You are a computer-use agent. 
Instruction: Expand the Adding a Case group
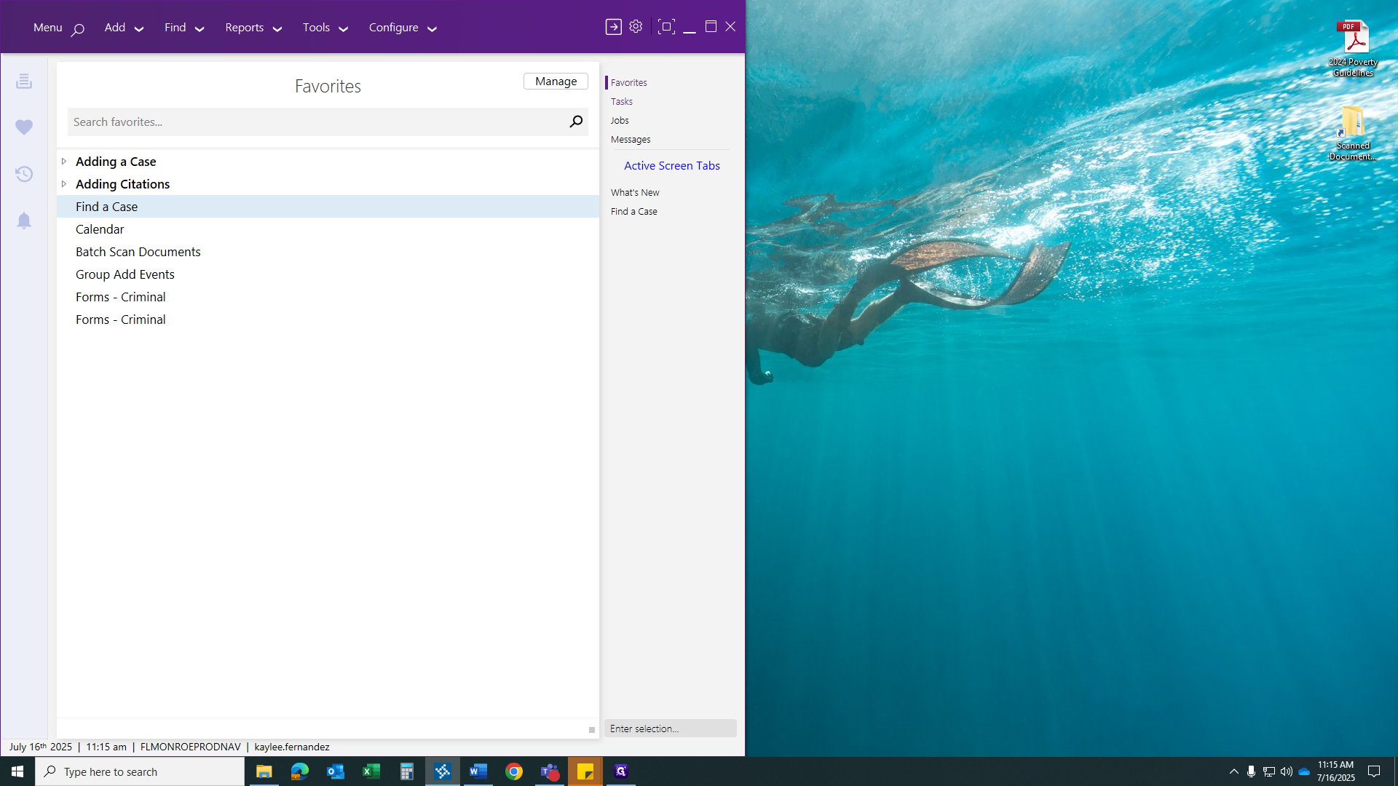64,161
